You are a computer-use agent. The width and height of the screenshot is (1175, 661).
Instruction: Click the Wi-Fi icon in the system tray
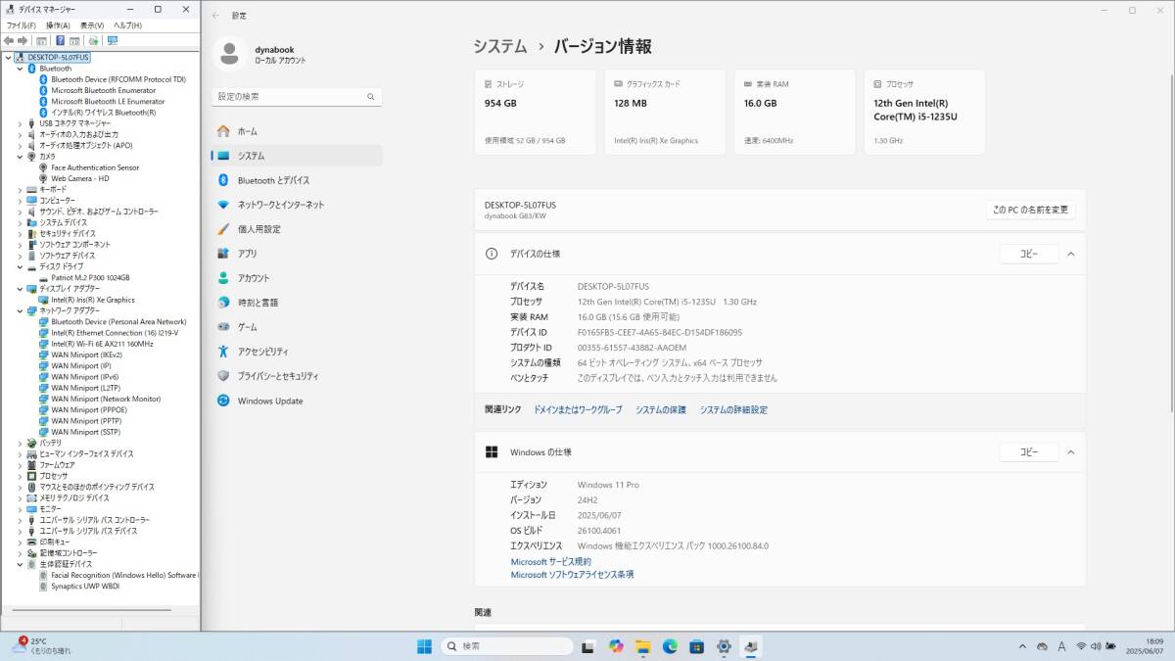(x=1081, y=646)
